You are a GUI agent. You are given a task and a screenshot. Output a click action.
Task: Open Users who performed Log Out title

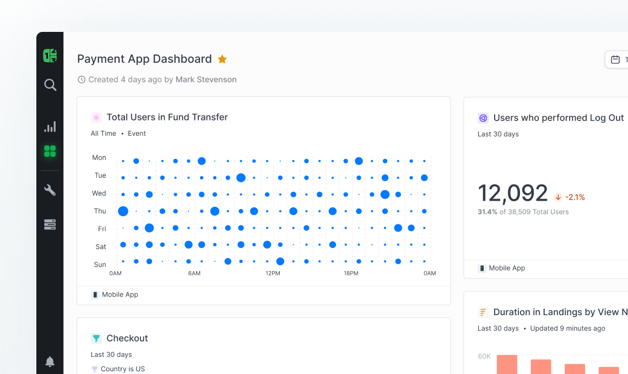(x=558, y=118)
